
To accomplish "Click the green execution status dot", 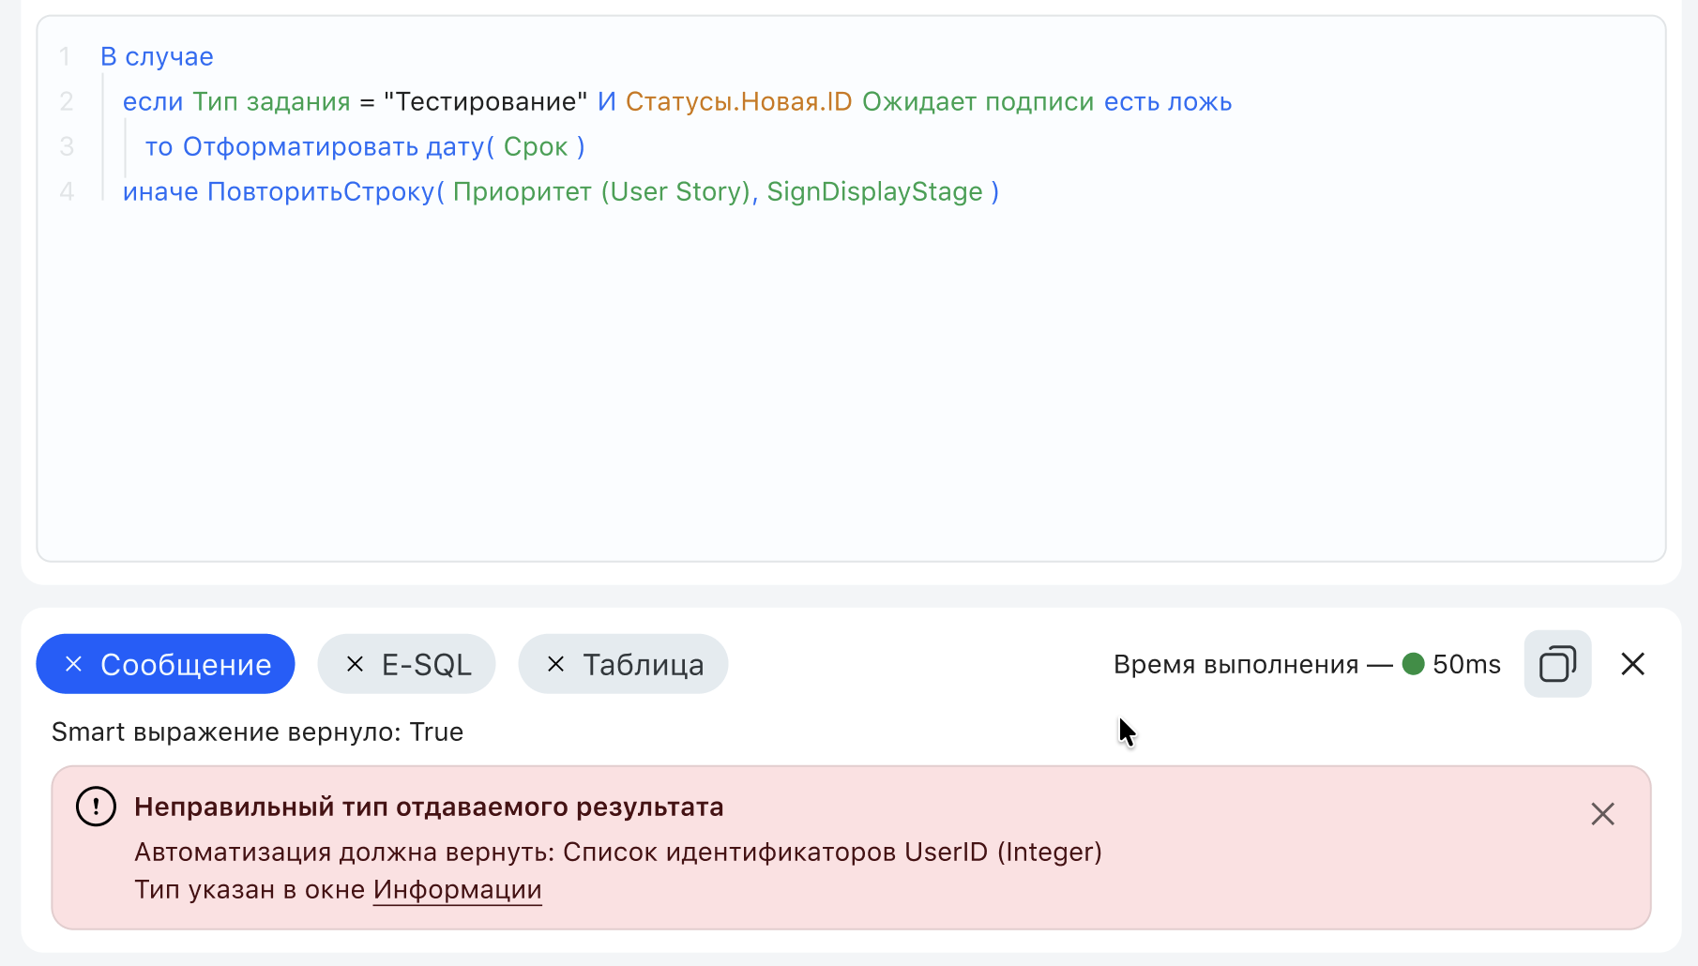I will coord(1411,664).
